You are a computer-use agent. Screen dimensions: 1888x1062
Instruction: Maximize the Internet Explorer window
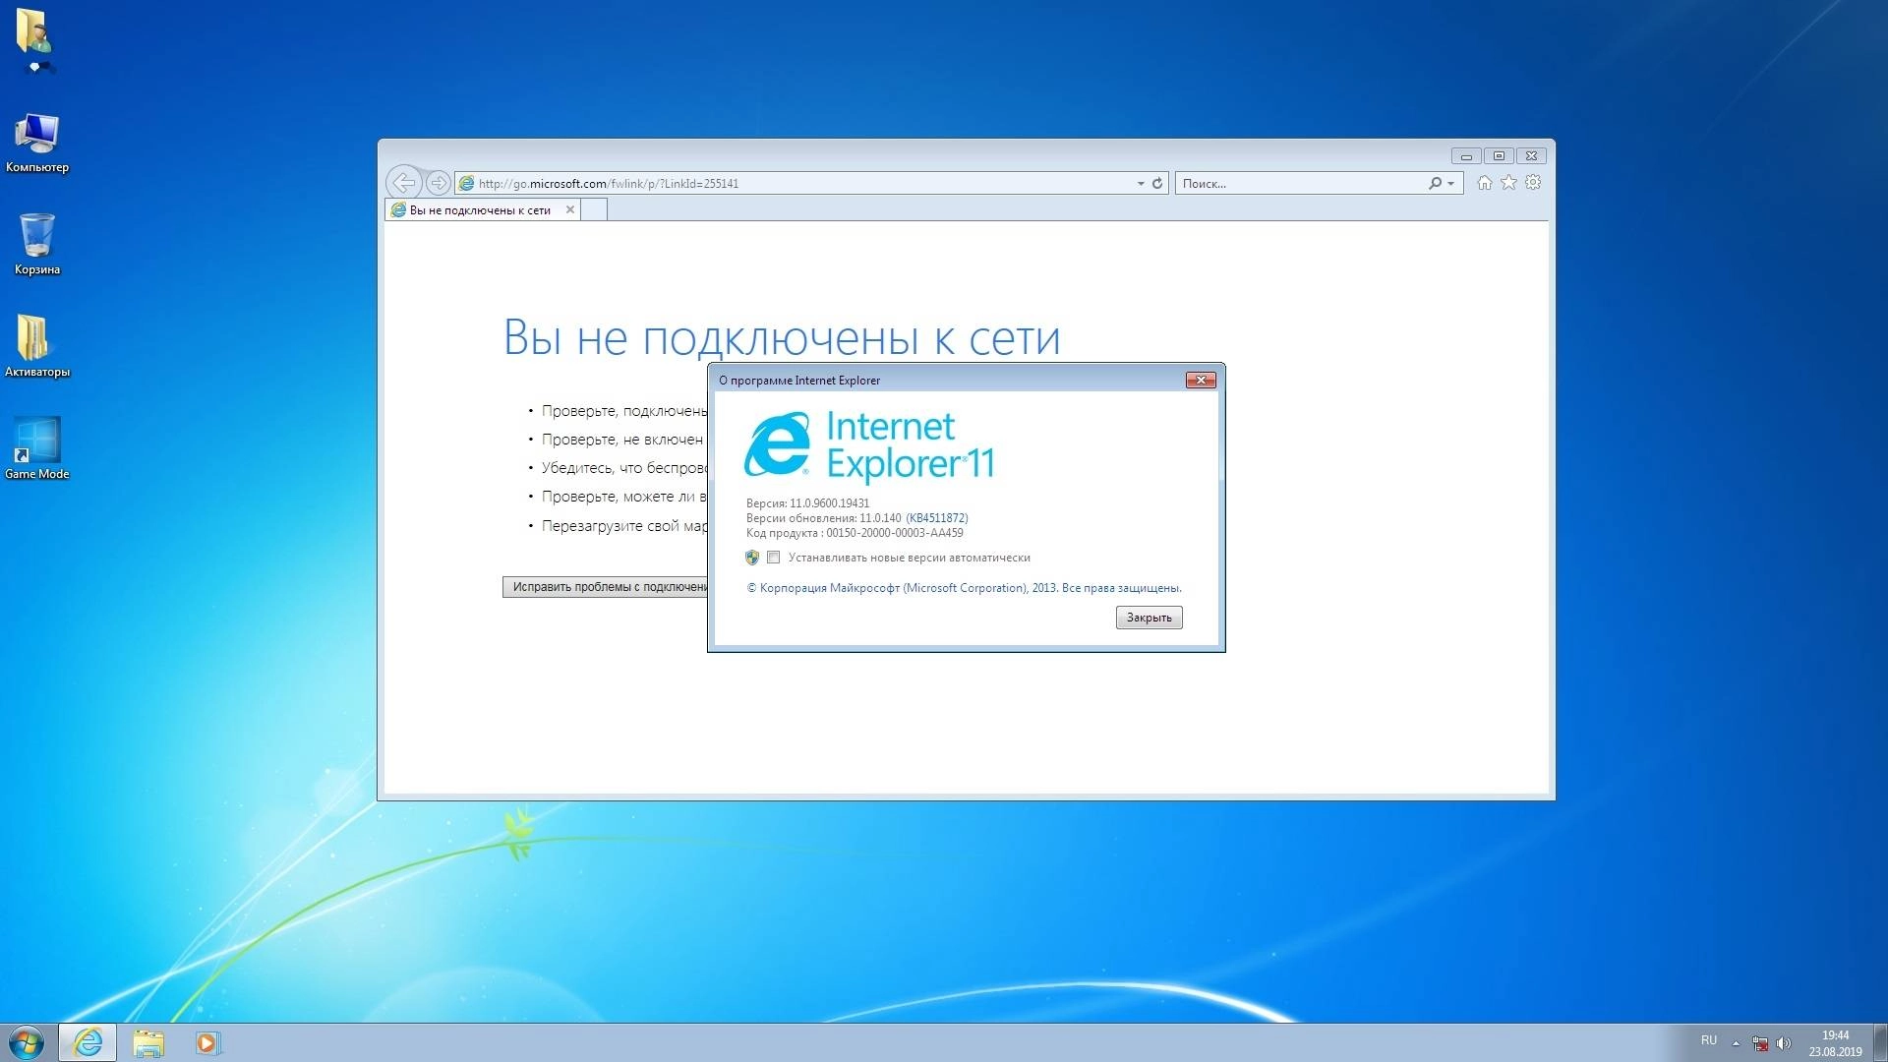1499,156
